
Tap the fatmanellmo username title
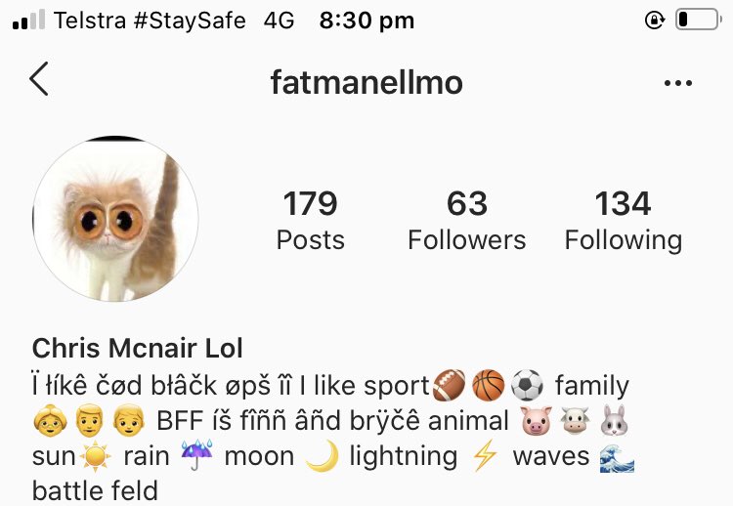click(366, 82)
